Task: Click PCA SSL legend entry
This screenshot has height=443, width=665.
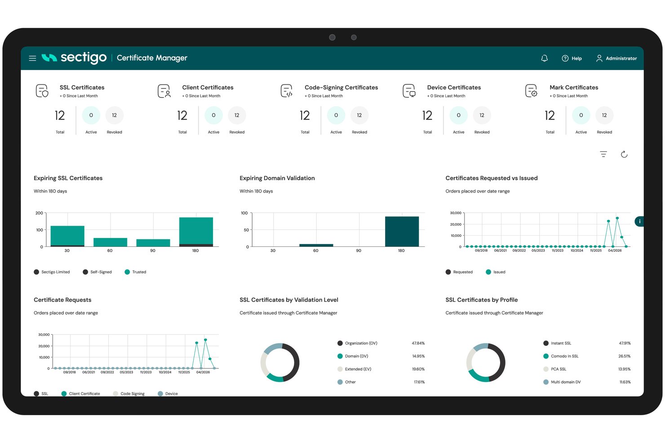Action: click(x=555, y=369)
